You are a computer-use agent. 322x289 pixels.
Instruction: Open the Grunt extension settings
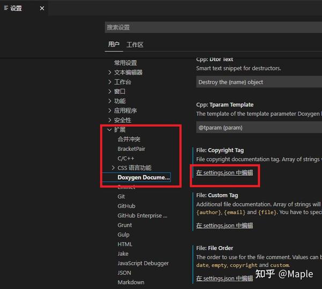[125, 225]
